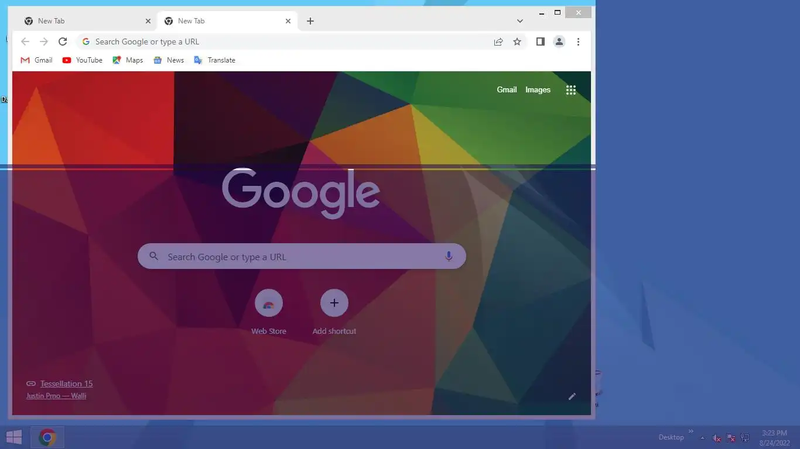Open the Google apps grid icon
Screen dimensions: 800x449
pyautogui.click(x=571, y=90)
